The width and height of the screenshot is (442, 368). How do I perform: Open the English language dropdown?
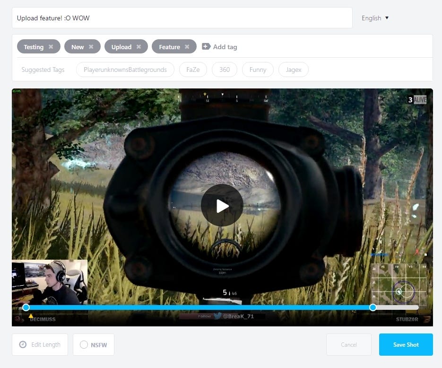pyautogui.click(x=375, y=18)
